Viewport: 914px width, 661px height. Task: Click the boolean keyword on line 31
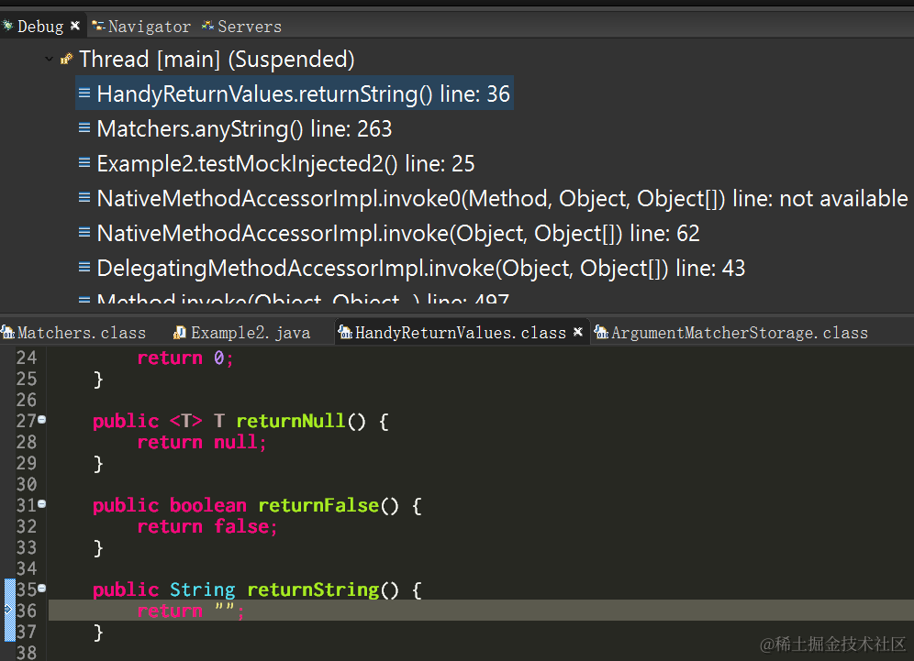coord(208,505)
